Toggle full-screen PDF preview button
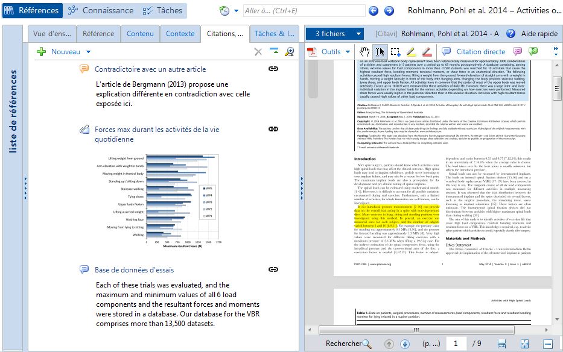This screenshot has width=563, height=352. (x=524, y=344)
